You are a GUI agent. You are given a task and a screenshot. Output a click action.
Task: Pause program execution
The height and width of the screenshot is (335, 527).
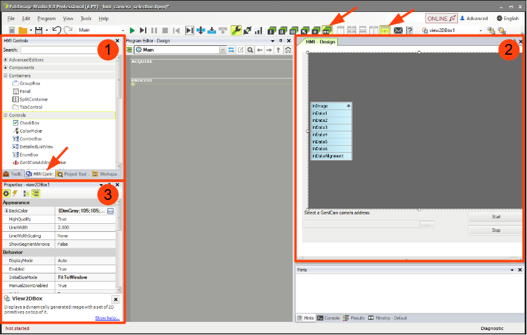pyautogui.click(x=155, y=31)
